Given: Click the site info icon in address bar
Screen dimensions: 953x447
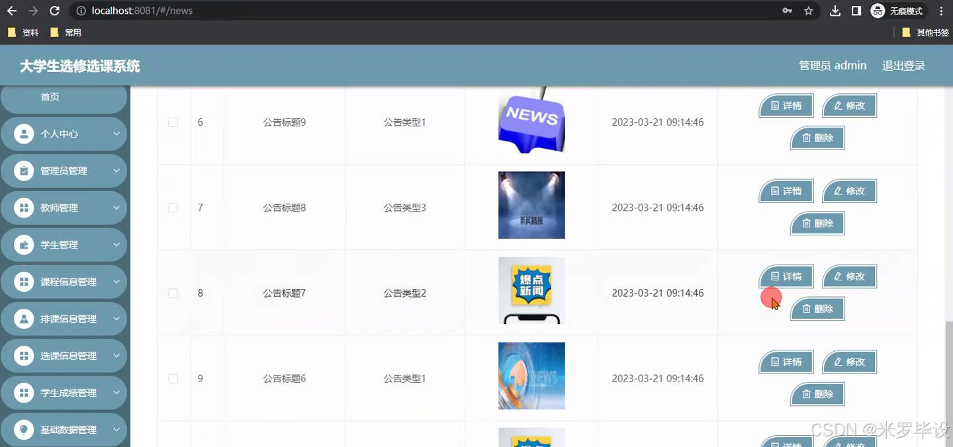Looking at the screenshot, I should (81, 11).
